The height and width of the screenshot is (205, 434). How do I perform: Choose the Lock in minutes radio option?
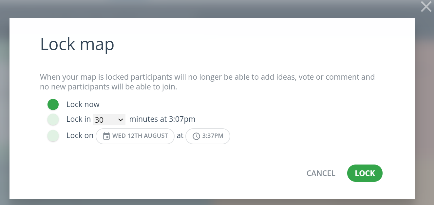pyautogui.click(x=53, y=119)
